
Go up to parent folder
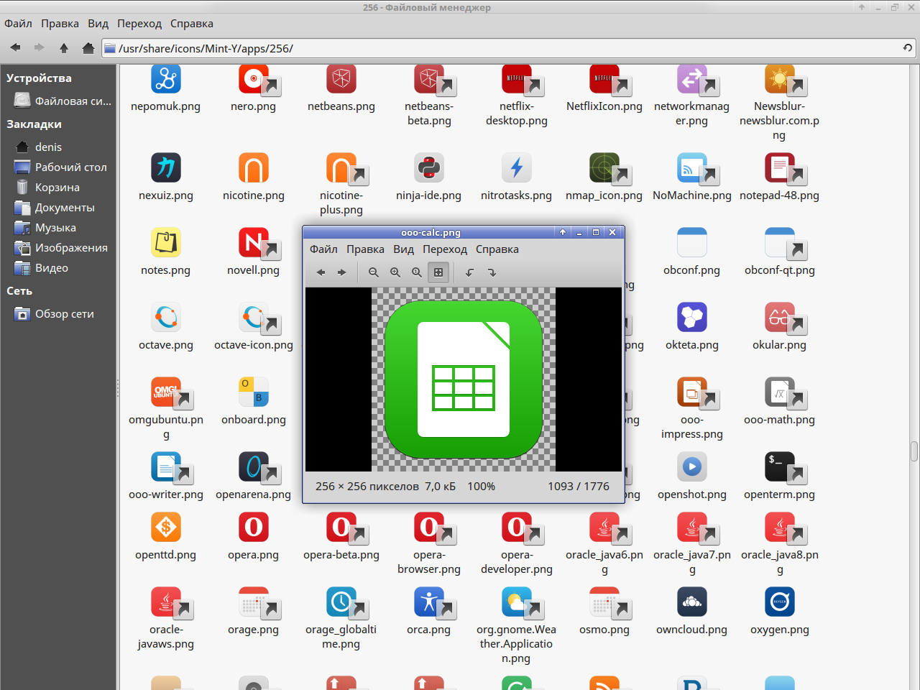[x=64, y=48]
